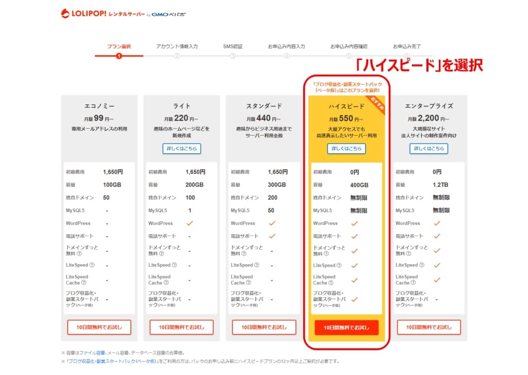Open LiteSpeed help icon in エンタープライズ plan

[x=422, y=265]
